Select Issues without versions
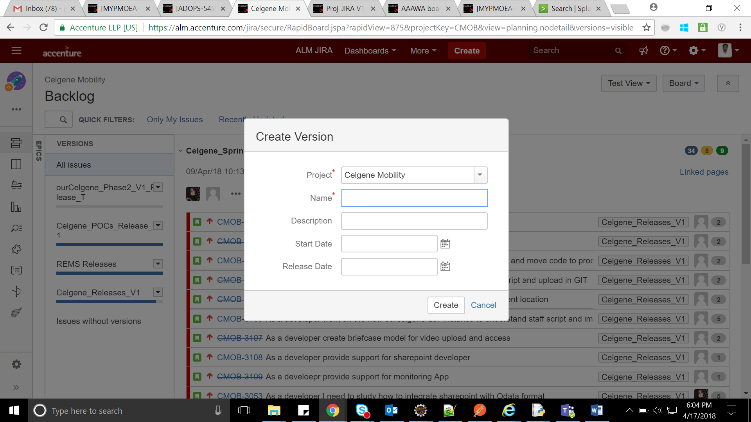Screen dimensions: 751x422 coord(99,321)
